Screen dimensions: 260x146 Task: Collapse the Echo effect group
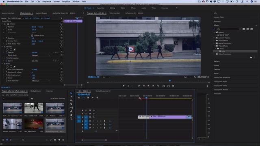click(2, 64)
